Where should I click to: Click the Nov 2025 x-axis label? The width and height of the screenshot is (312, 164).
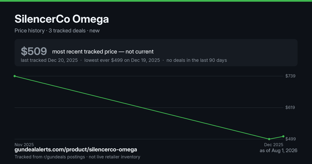(x=24, y=145)
